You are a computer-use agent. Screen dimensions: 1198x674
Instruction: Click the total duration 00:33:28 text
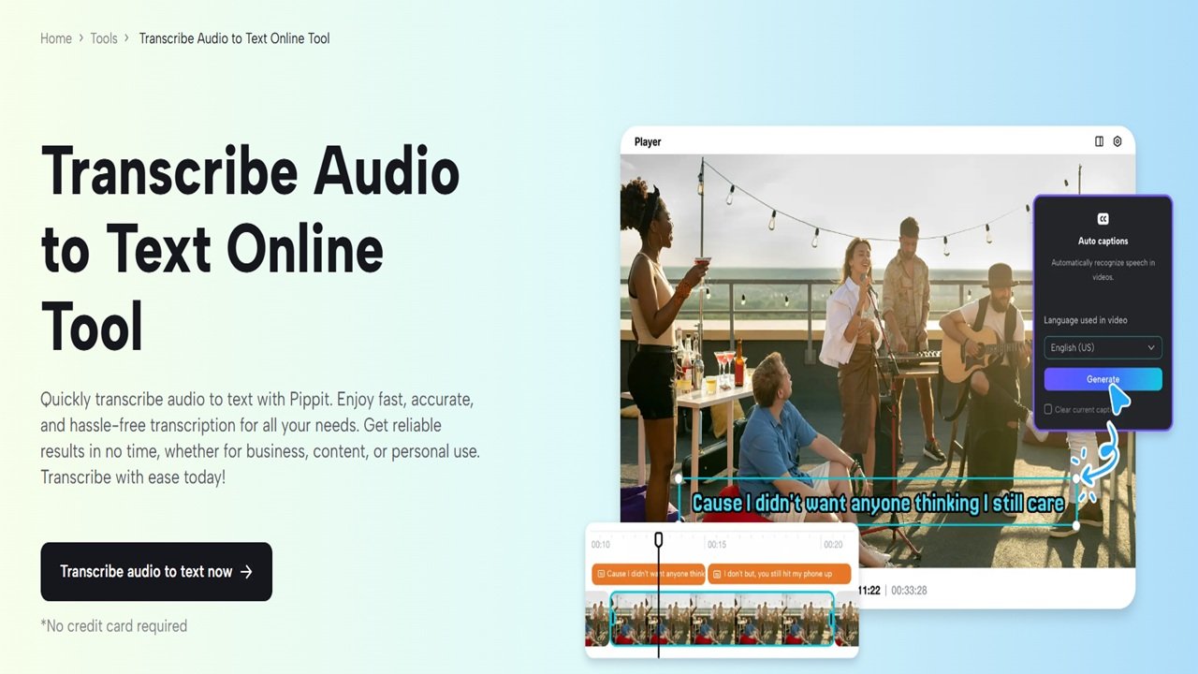909,591
